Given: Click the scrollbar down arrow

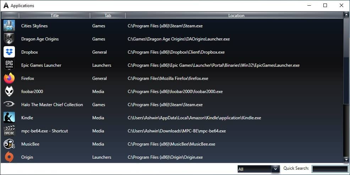Looking at the screenshot, I should 346,160.
